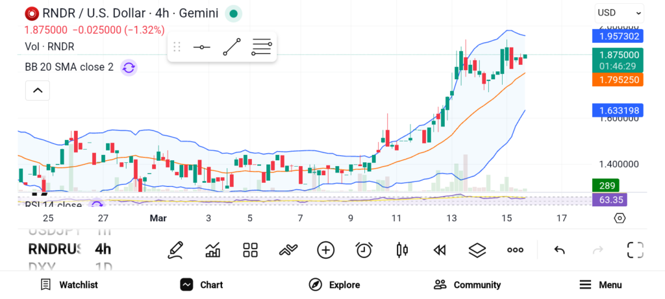Open the object tree layers icon
Viewport: 665px width, 299px height.
tap(477, 250)
